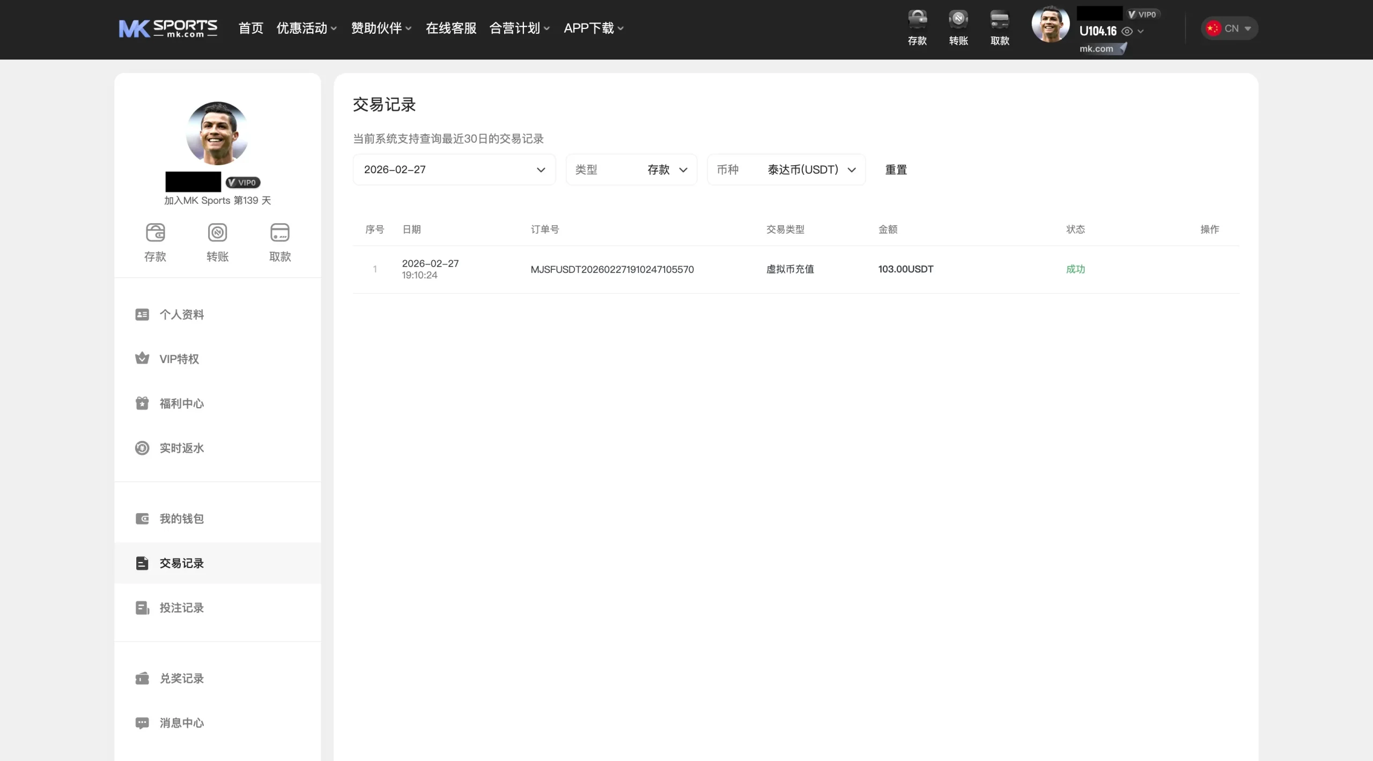Image resolution: width=1373 pixels, height=761 pixels.
Task: Click the MK Sports logo
Action: pos(168,28)
